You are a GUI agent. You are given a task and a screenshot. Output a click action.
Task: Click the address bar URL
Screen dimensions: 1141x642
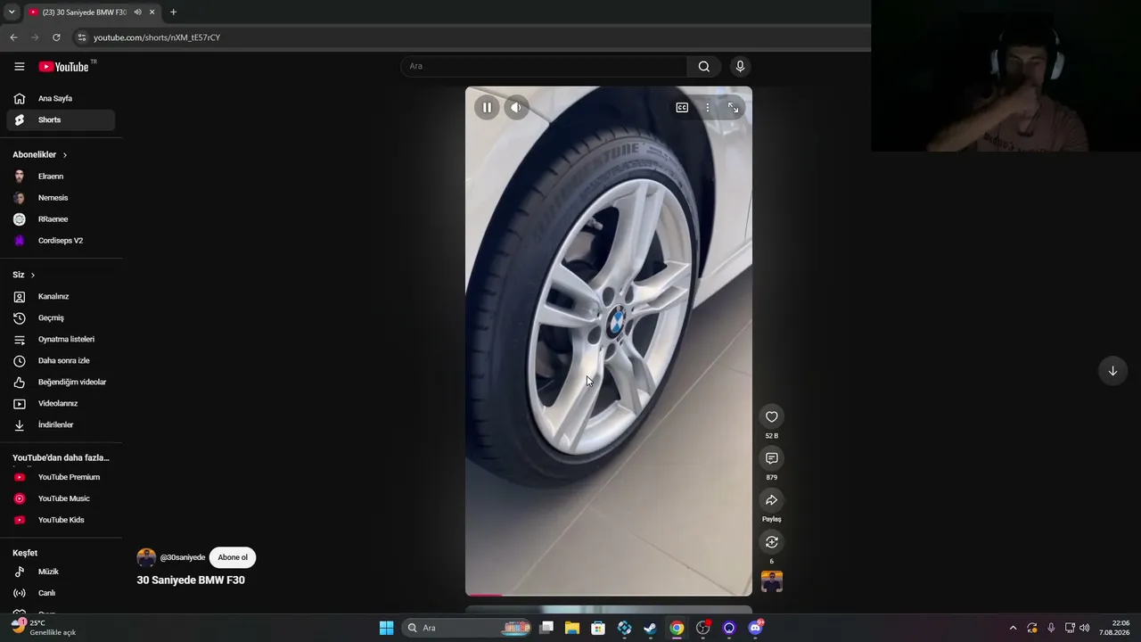157,37
